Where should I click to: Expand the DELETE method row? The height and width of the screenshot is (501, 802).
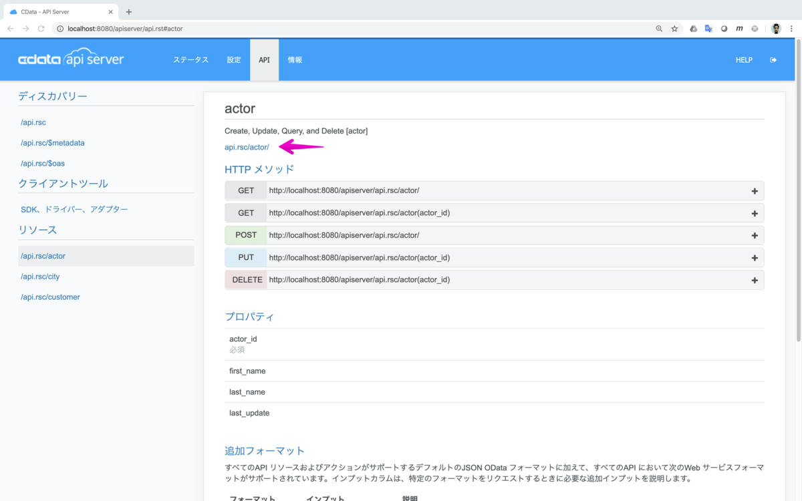(755, 281)
